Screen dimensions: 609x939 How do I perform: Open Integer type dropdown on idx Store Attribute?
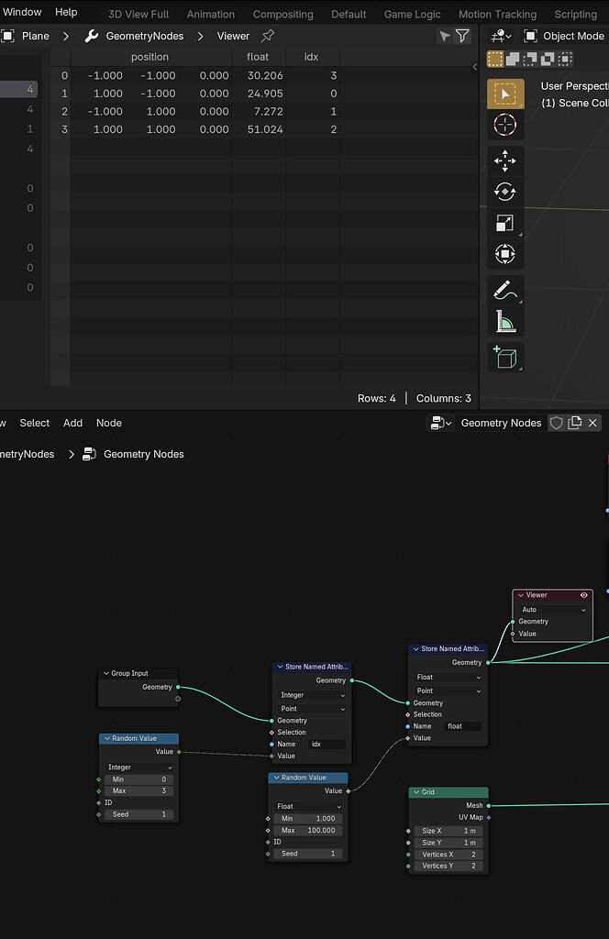[313, 695]
